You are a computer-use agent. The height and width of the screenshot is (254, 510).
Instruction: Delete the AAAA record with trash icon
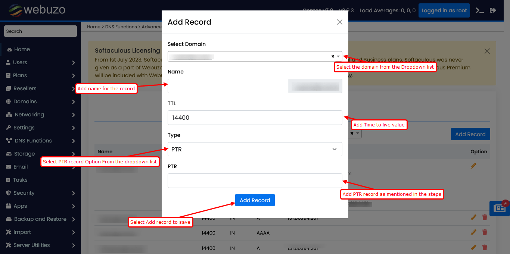point(485,232)
